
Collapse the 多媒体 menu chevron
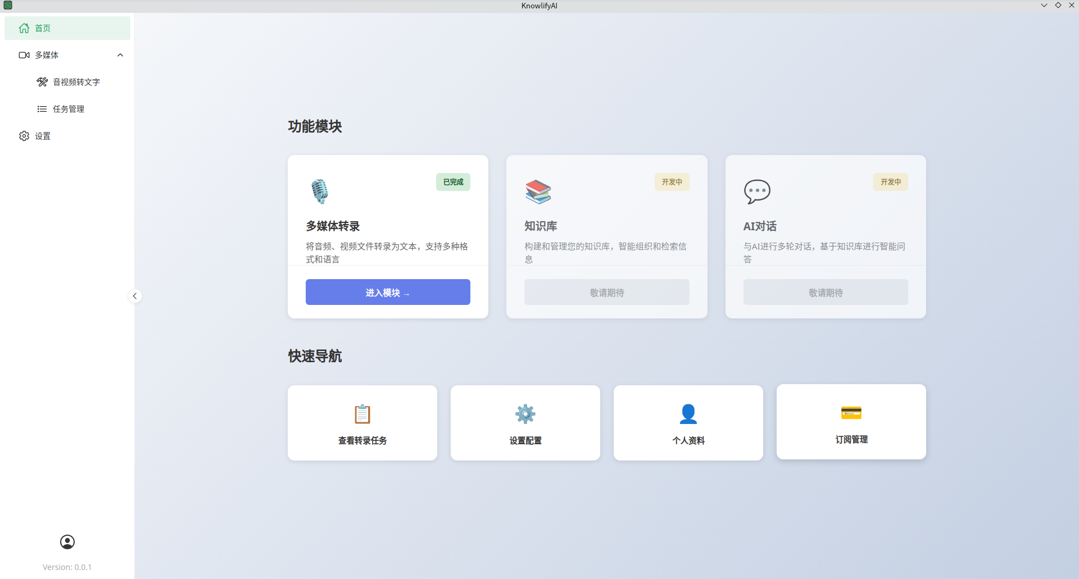[x=120, y=55]
